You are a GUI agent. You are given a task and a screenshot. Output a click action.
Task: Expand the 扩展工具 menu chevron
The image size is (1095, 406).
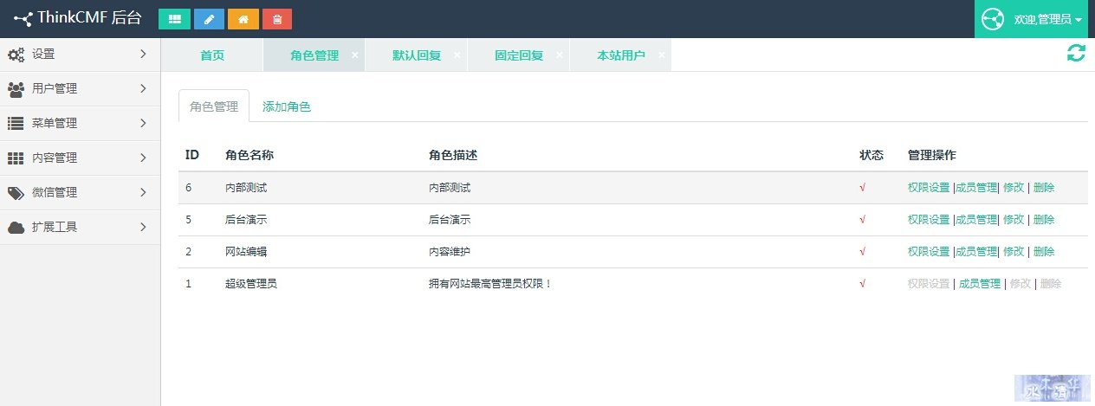tap(144, 227)
